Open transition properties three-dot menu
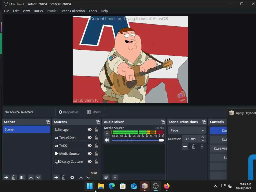This screenshot has width=256, height=192. pyautogui.click(x=202, y=146)
